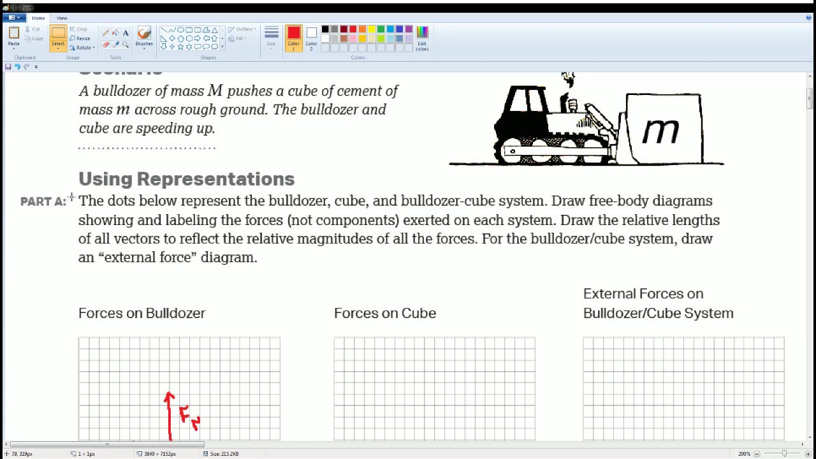The image size is (816, 459).
Task: Select the Magnifier tool
Action: [126, 45]
